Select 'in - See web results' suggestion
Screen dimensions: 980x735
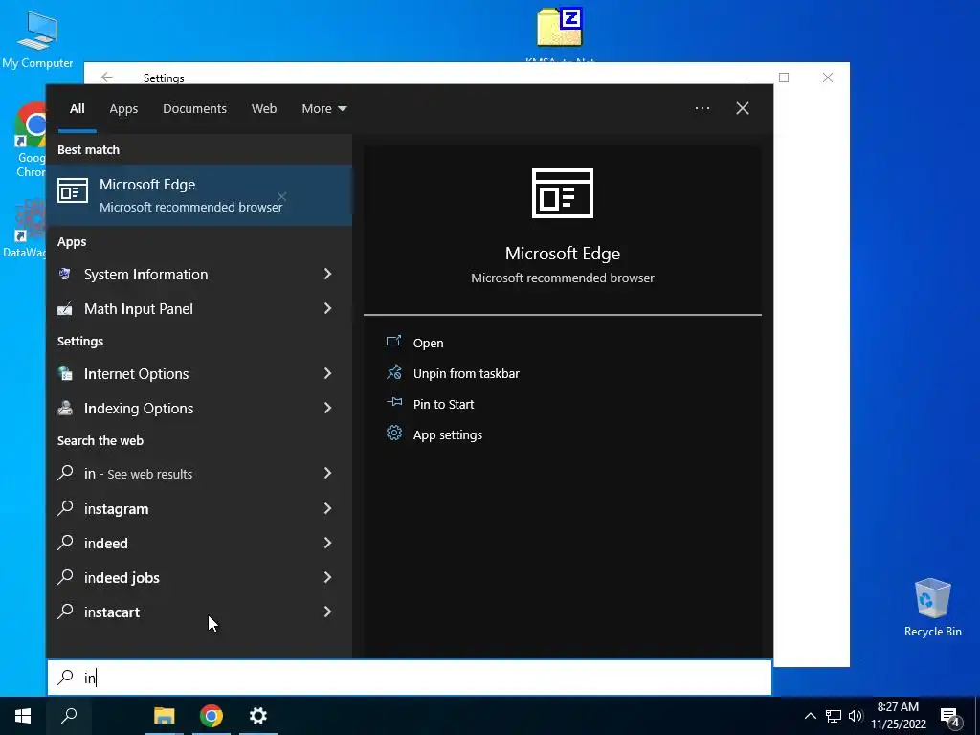[199, 474]
